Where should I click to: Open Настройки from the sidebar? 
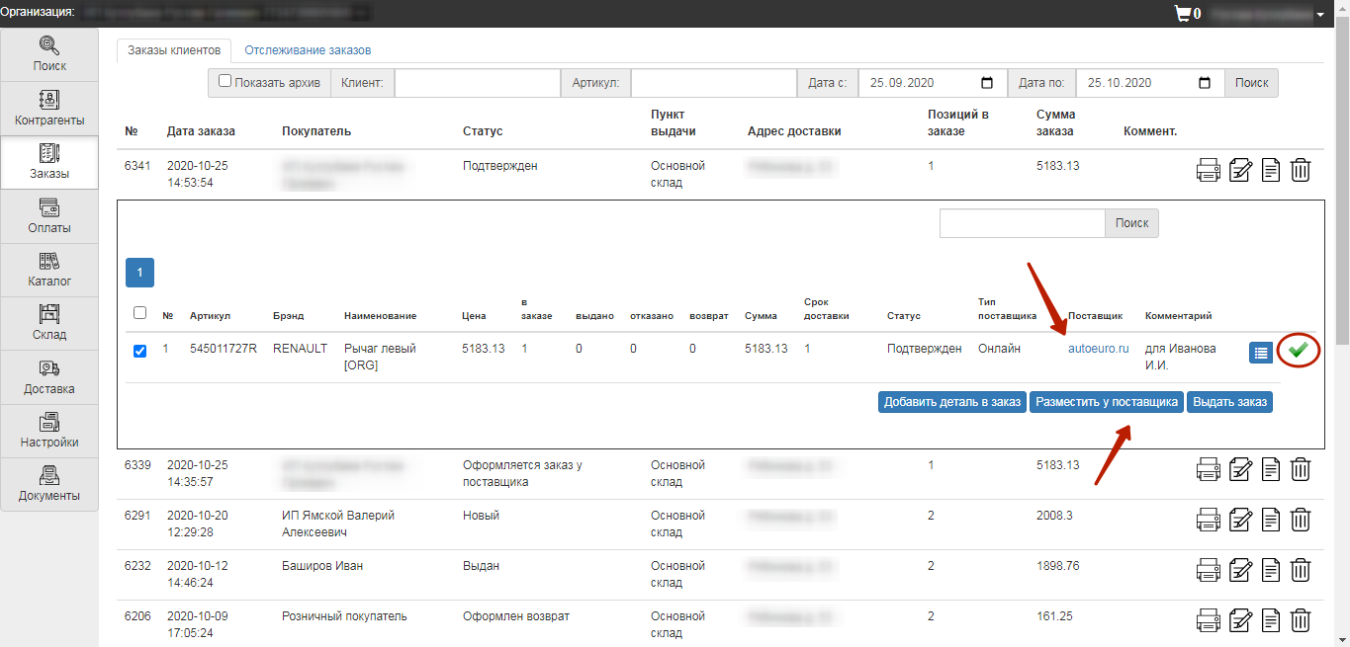(49, 432)
